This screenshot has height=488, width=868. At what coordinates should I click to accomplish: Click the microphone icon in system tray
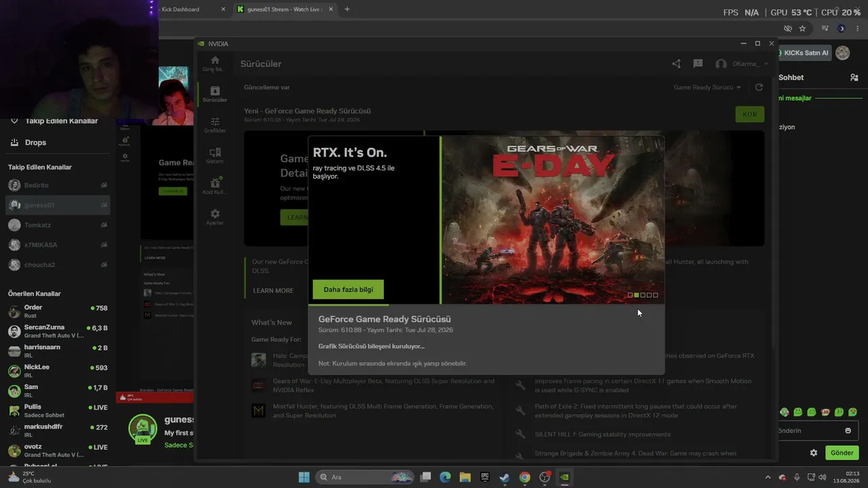click(797, 477)
